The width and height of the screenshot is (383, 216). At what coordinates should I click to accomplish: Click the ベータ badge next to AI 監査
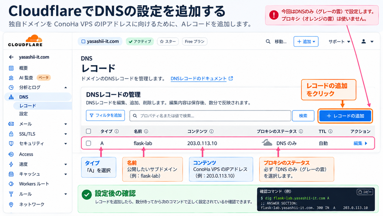pos(43,78)
